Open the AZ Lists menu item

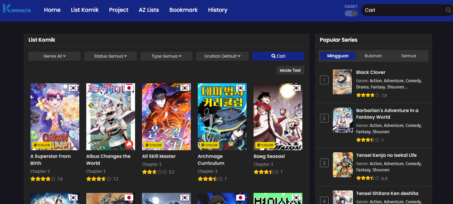pyautogui.click(x=149, y=10)
